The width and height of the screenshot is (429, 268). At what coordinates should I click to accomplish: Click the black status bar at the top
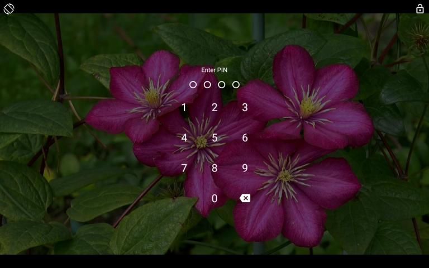click(x=214, y=6)
